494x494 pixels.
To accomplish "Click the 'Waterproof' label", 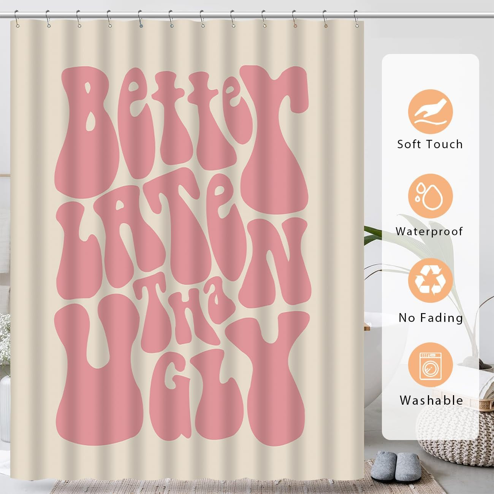I will coord(429,231).
